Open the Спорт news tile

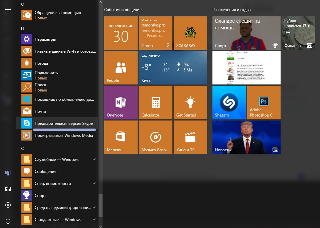(246, 33)
